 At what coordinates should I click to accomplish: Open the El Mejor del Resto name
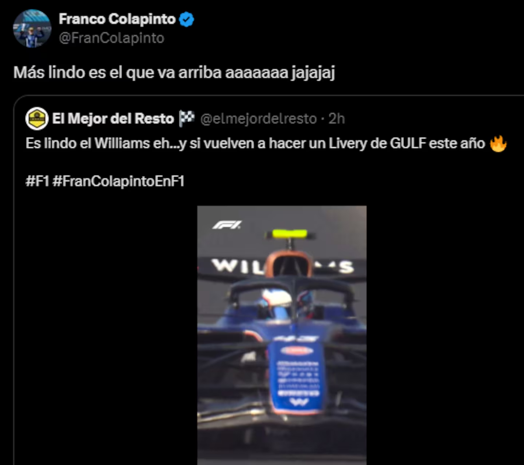coord(113,118)
